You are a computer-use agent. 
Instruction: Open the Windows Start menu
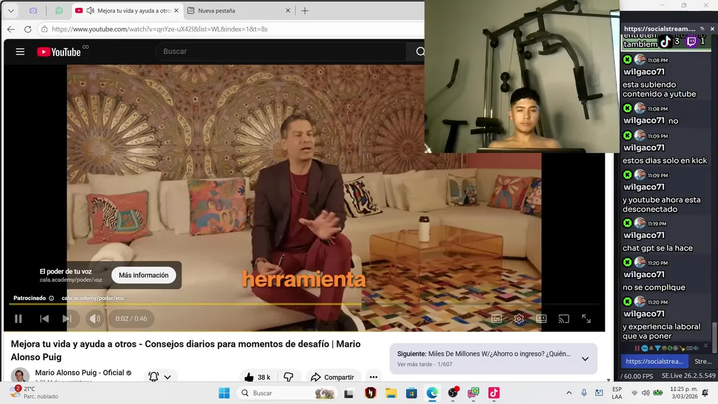[x=224, y=393]
